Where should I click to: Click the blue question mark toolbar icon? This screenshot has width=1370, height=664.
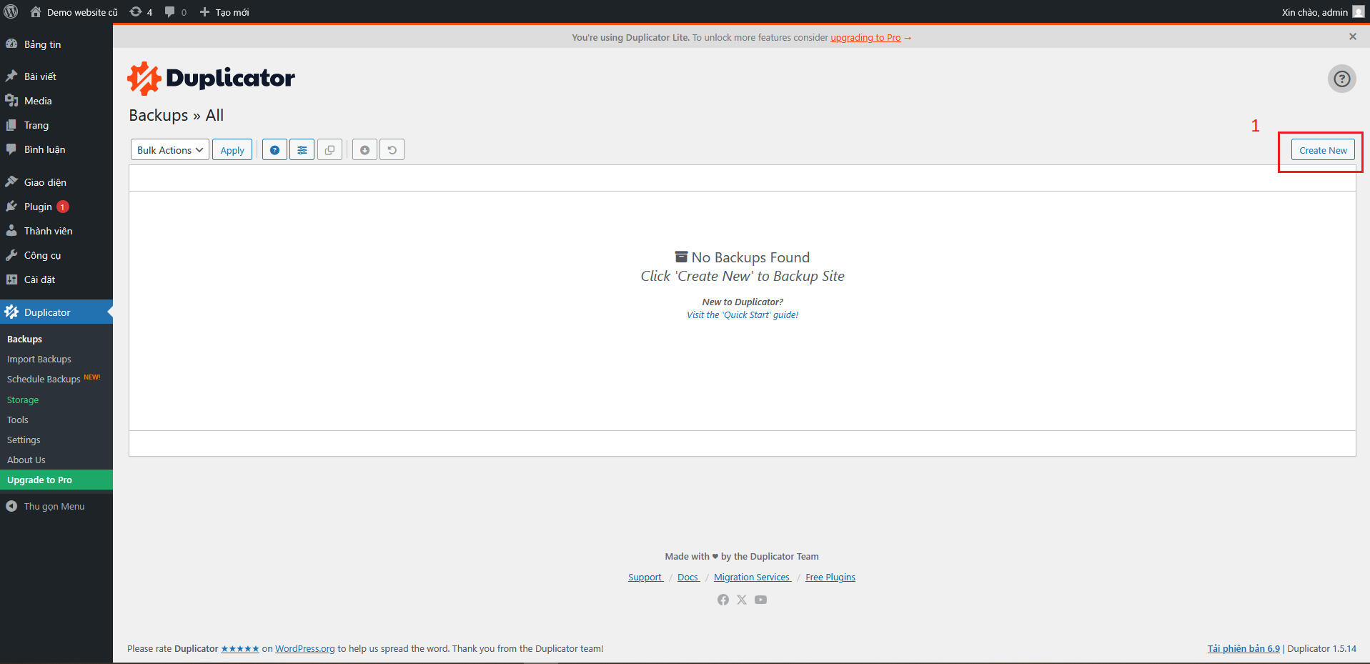[x=274, y=150]
